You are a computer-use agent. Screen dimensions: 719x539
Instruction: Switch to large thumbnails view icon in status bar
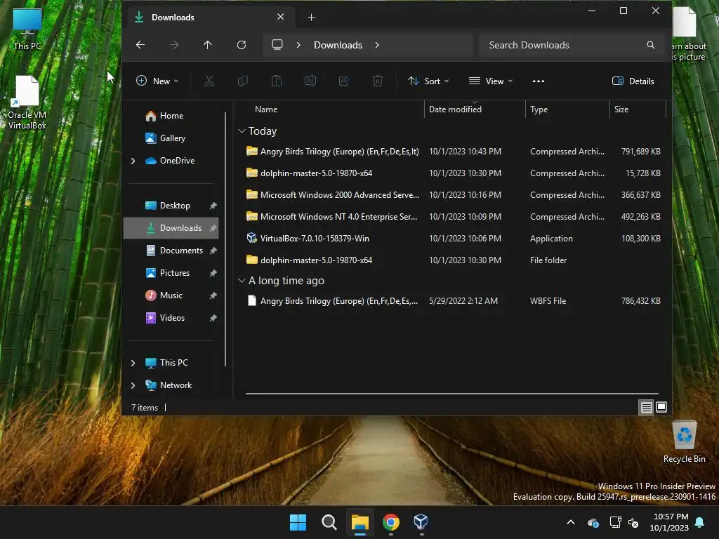[x=661, y=407]
